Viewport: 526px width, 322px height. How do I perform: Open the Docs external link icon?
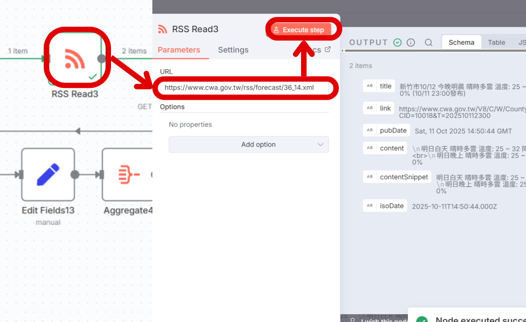(328, 50)
